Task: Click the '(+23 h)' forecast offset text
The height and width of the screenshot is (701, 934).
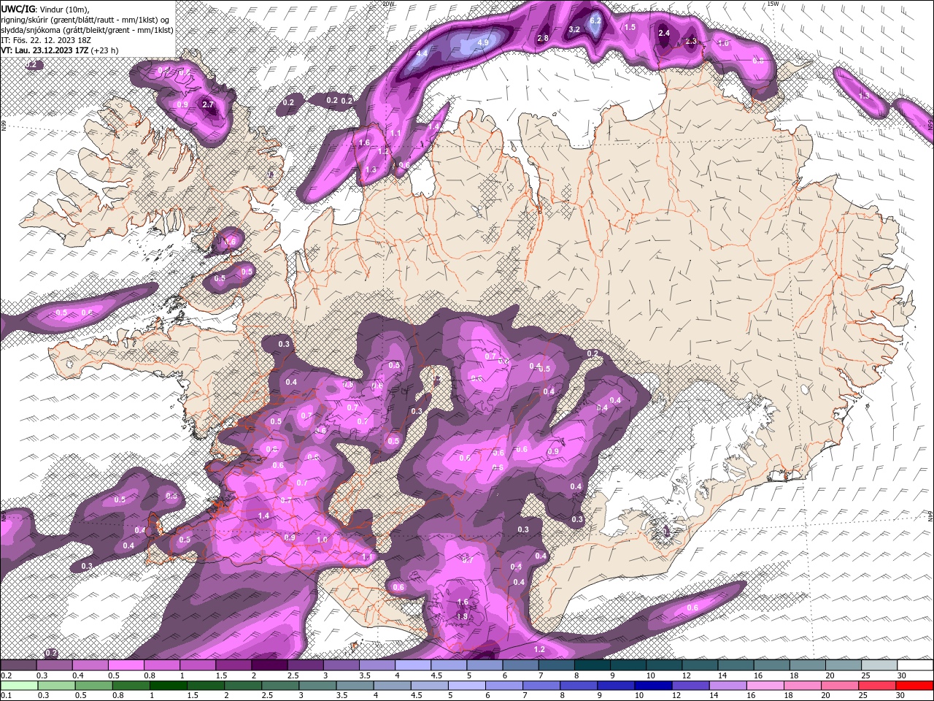Action: [x=103, y=50]
